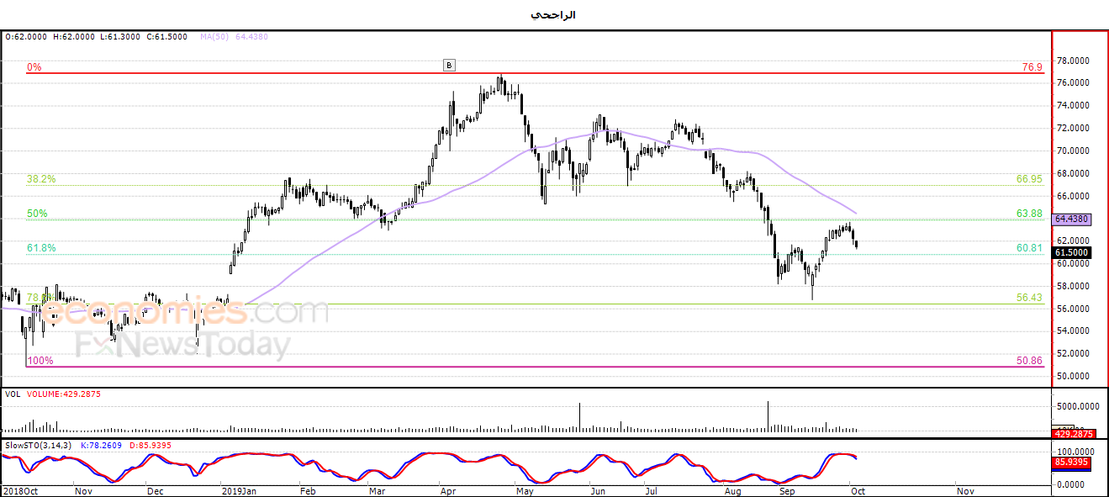Click the الراجحي chart title
The width and height of the screenshot is (1109, 497).
[x=554, y=14]
